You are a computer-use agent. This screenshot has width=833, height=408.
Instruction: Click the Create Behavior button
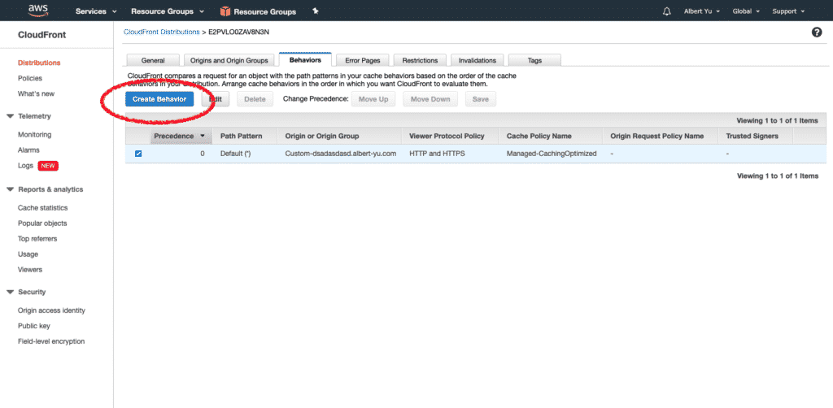(x=159, y=99)
